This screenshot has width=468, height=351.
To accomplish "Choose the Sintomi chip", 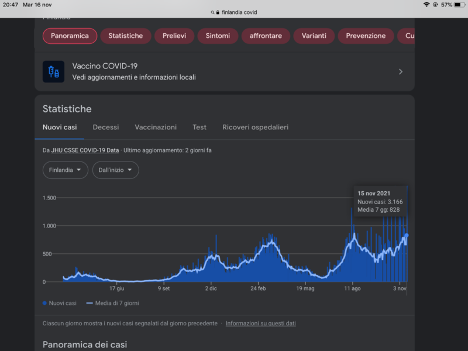I will pyautogui.click(x=218, y=36).
